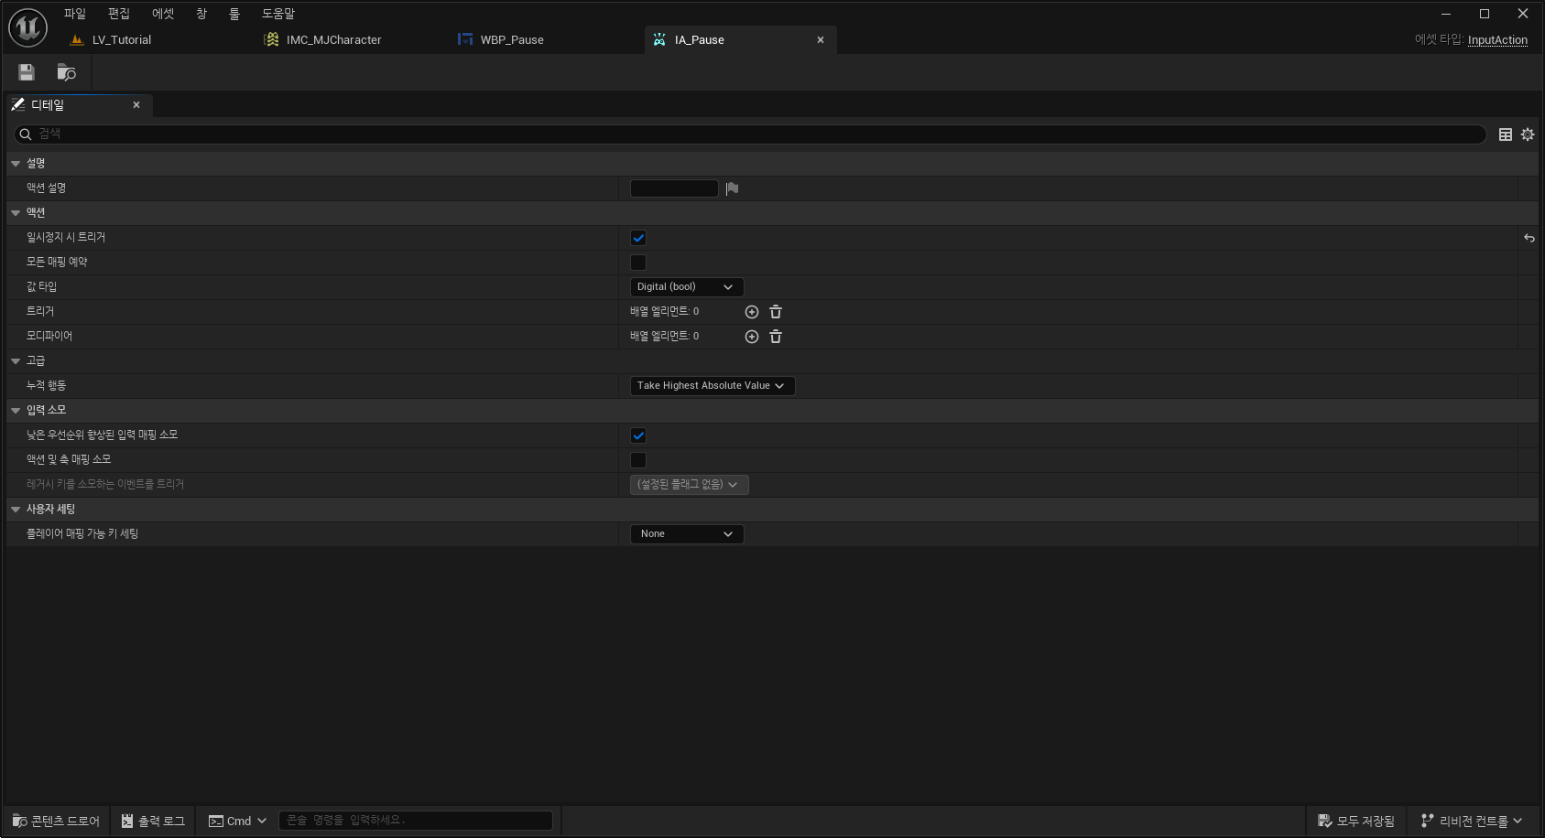Click the Unreal Engine logo icon
This screenshot has width=1545, height=838.
pos(27,27)
